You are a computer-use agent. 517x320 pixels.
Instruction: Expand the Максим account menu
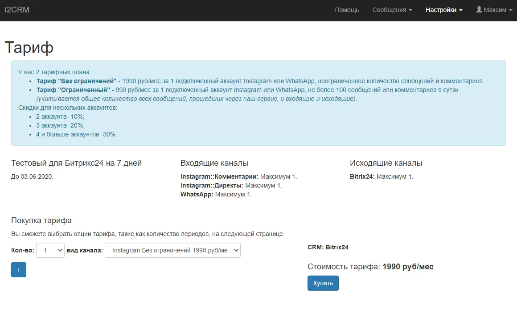[494, 9]
